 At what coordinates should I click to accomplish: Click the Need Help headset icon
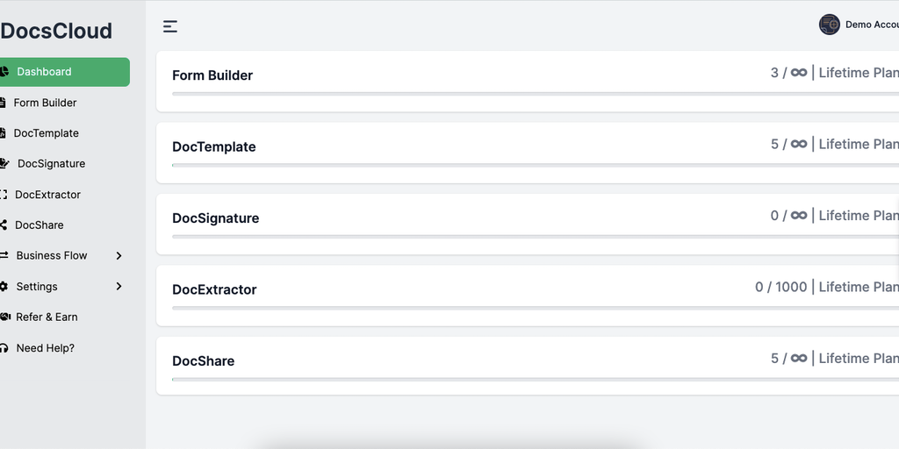[x=4, y=348]
